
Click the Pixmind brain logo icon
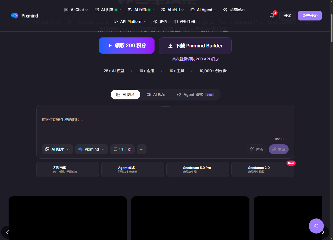pyautogui.click(x=15, y=16)
